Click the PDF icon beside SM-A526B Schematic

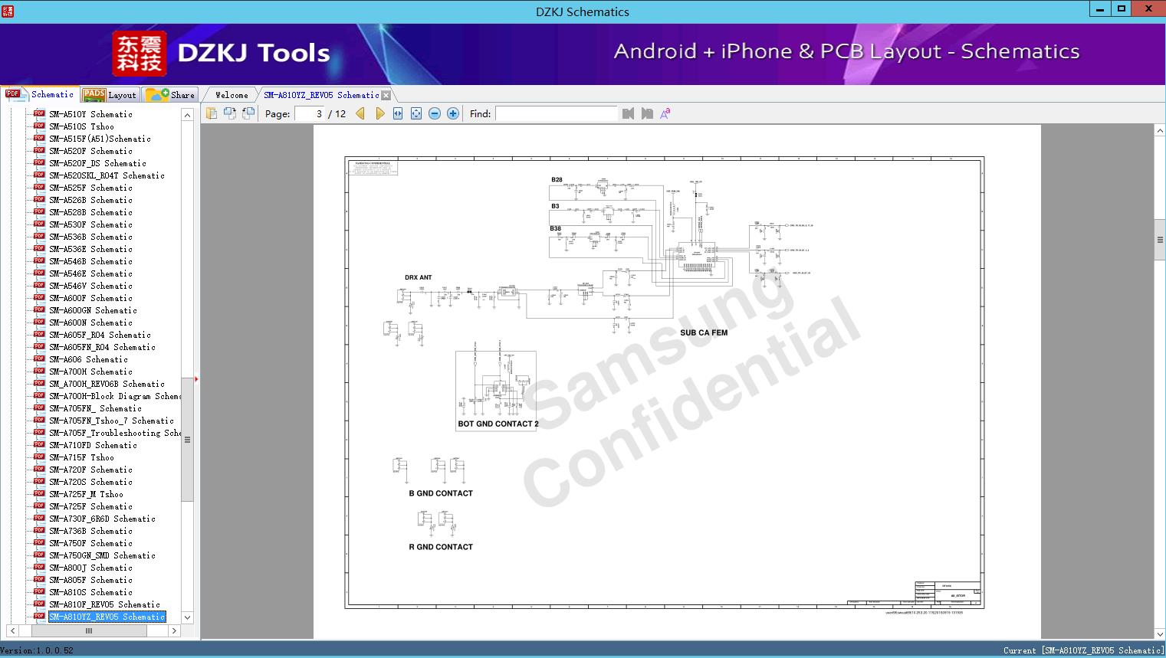(x=39, y=199)
